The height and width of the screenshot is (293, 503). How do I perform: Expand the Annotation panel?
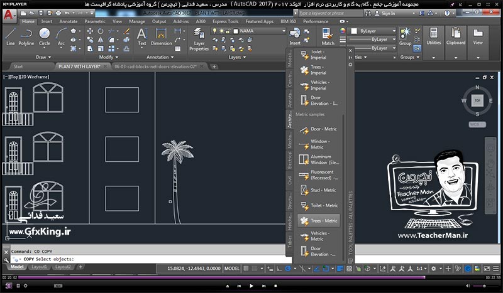(160, 57)
